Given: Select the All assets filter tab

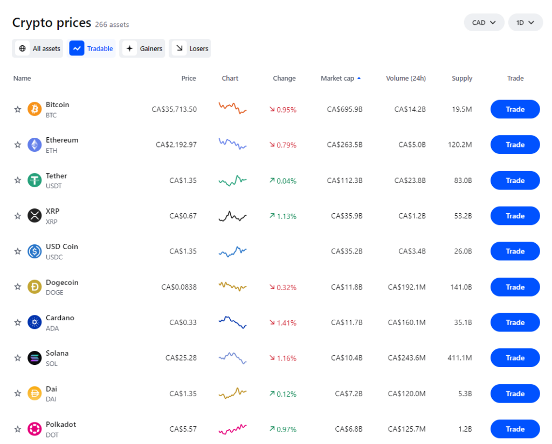Looking at the screenshot, I should 38,48.
